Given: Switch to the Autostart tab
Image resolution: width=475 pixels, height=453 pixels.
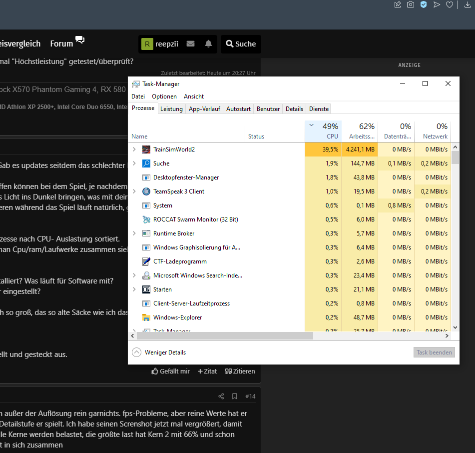Looking at the screenshot, I should [238, 109].
